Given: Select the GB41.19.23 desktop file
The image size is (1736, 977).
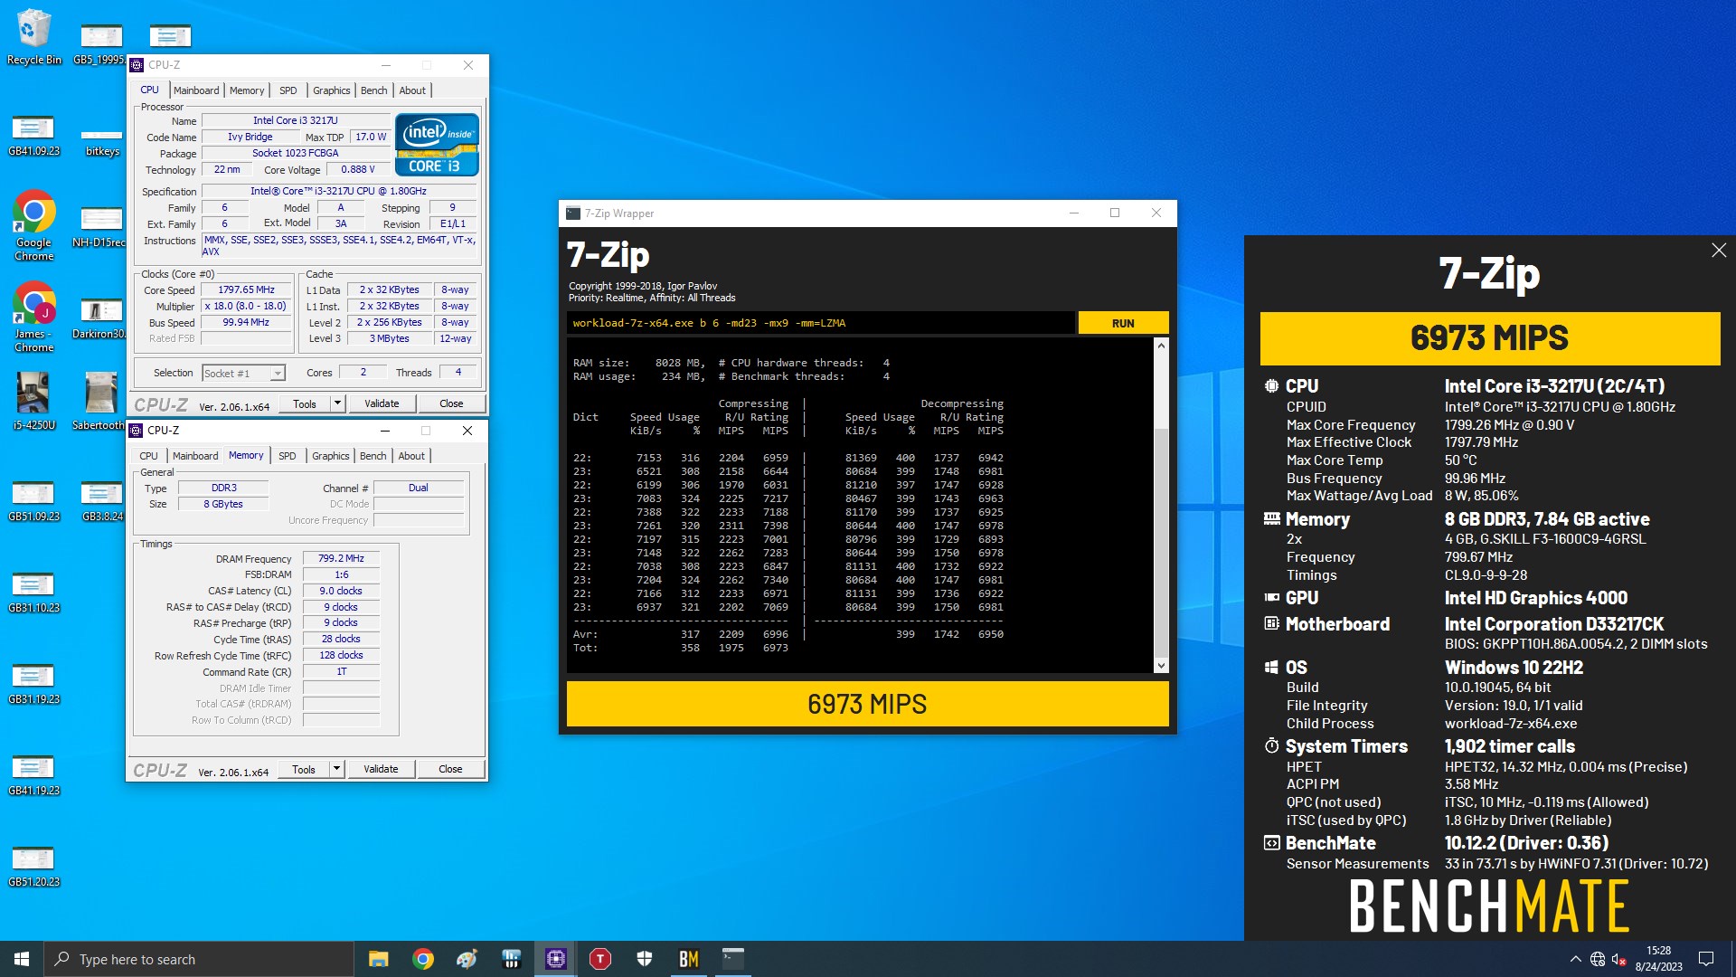Looking at the screenshot, I should (x=33, y=775).
